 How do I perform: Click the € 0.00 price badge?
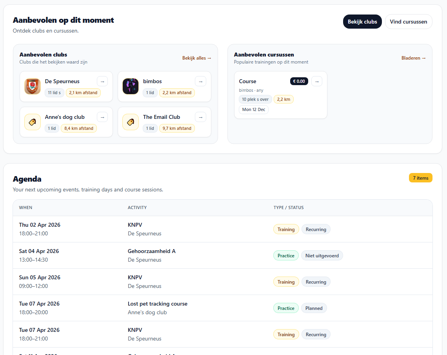[x=299, y=81]
